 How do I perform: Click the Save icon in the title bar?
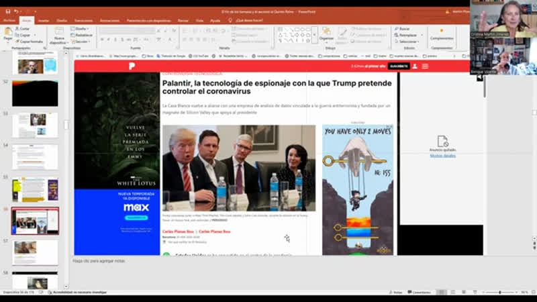pyautogui.click(x=7, y=11)
